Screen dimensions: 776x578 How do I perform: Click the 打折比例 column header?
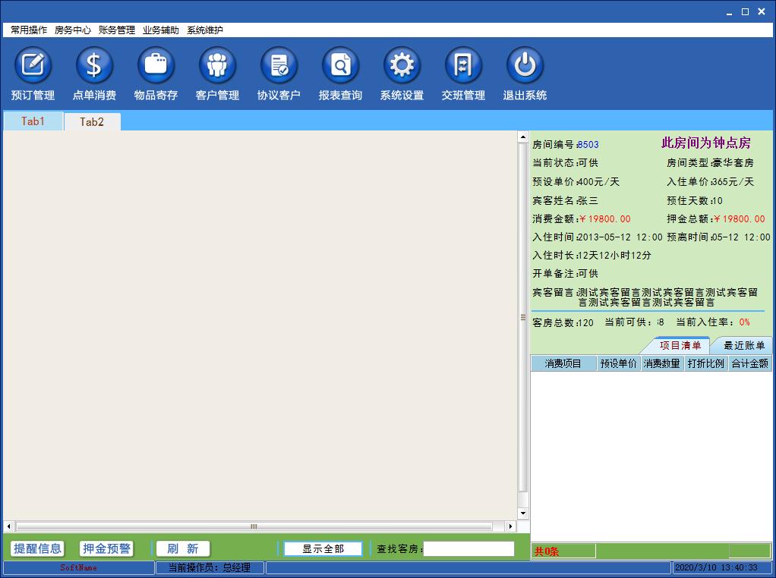coord(705,363)
